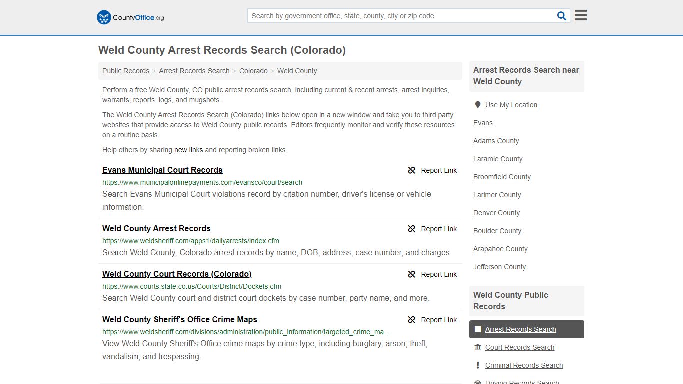Image resolution: width=683 pixels, height=384 pixels.
Task: Click 'Search Weld County, Colorado arrest records' description
Action: pos(277,252)
